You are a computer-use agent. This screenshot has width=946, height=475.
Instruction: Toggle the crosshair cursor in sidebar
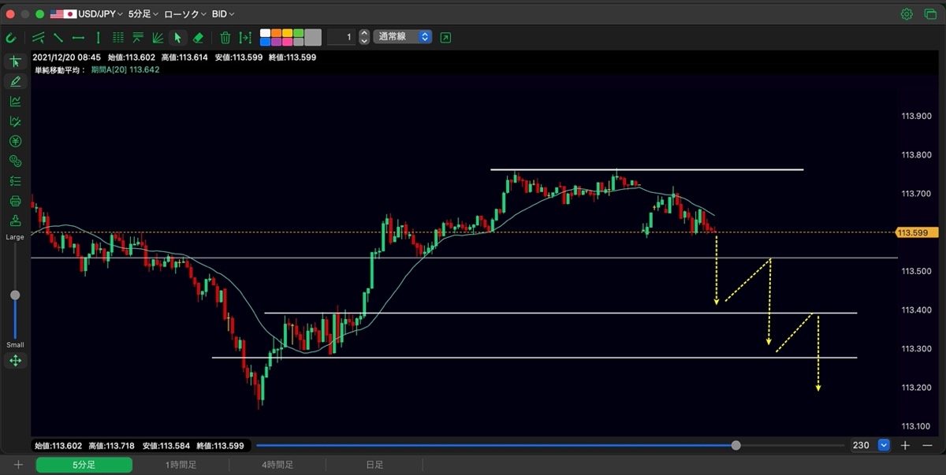(x=15, y=61)
